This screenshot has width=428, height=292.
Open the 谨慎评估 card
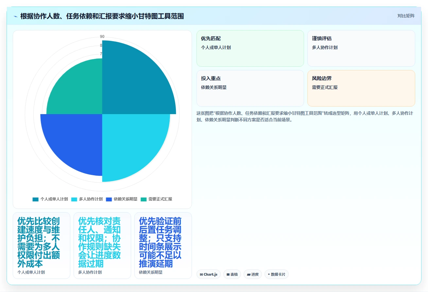point(361,48)
